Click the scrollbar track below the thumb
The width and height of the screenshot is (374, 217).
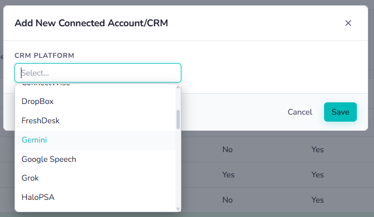(178, 168)
